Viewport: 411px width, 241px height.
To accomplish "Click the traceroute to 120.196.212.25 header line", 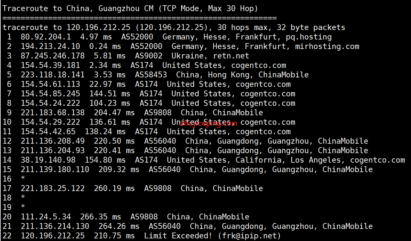I will [x=174, y=27].
